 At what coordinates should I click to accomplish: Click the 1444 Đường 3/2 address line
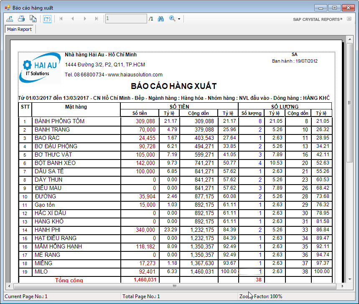105,65
